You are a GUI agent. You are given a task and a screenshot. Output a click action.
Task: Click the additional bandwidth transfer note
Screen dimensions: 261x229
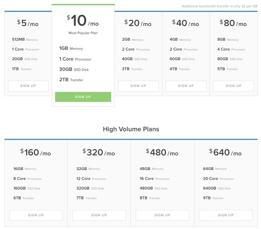tap(219, 7)
